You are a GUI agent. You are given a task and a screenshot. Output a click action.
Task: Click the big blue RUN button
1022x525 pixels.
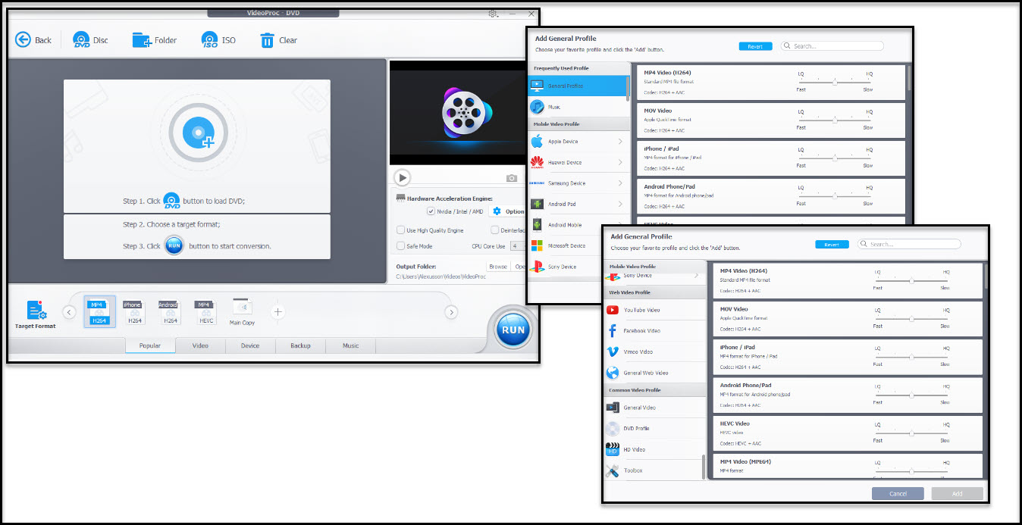click(513, 330)
